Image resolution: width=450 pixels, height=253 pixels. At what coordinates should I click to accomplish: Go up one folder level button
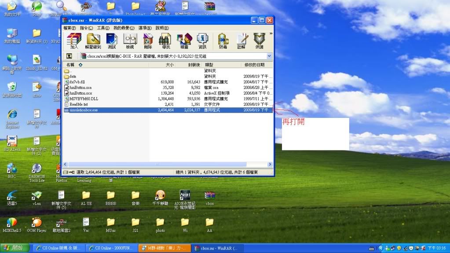click(69, 56)
